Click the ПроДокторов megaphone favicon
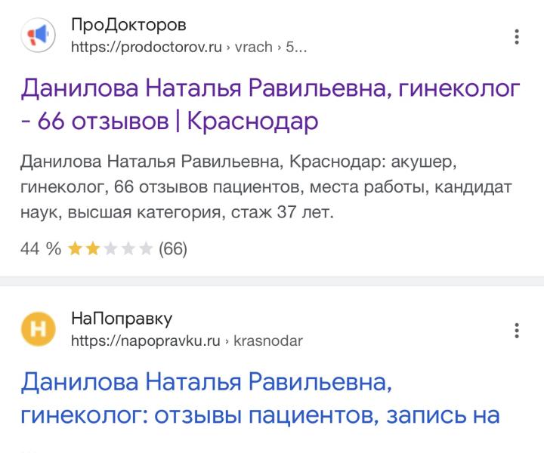544x453 pixels. click(39, 35)
